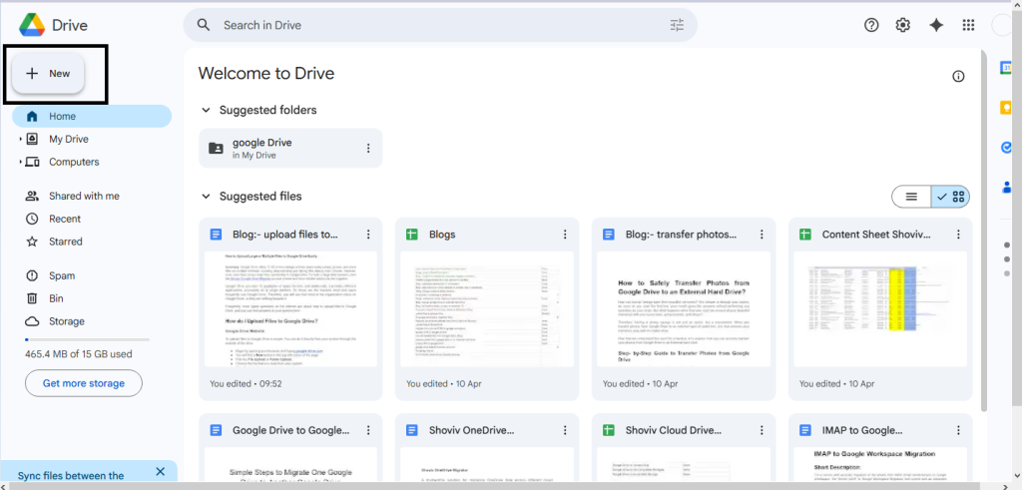Open more actions for google Drive folder
The image size is (1022, 490).
[368, 149]
